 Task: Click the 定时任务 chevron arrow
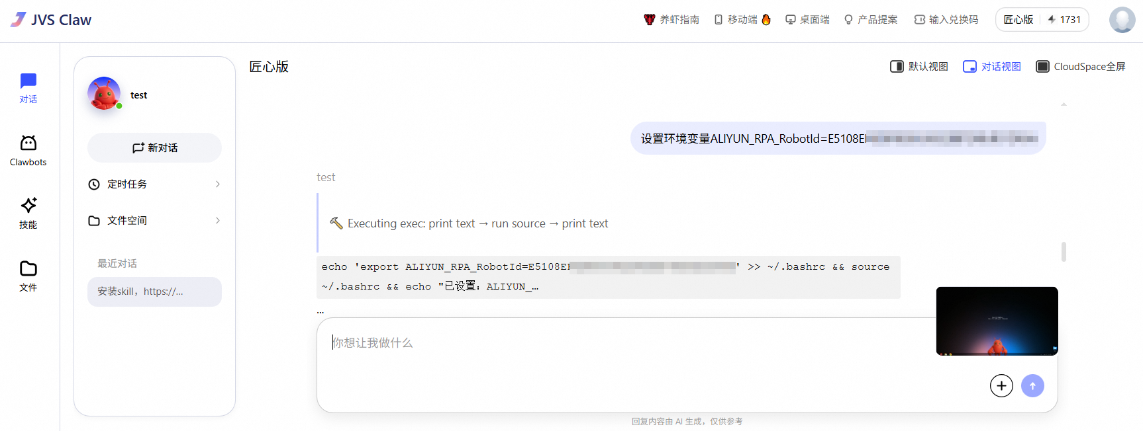point(217,184)
